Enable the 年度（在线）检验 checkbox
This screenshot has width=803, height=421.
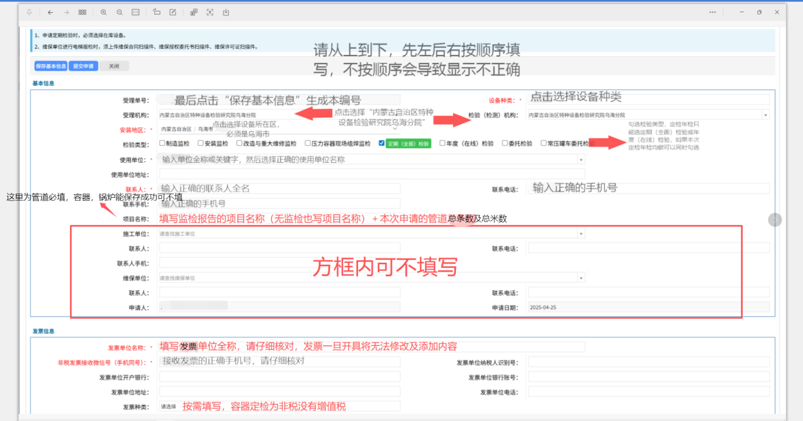tap(441, 143)
